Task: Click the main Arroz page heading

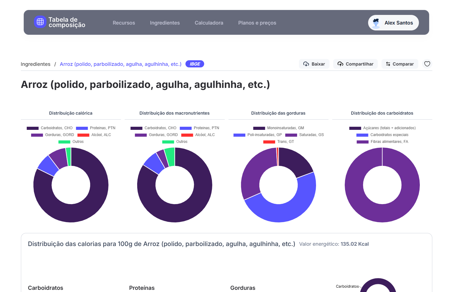Action: click(145, 84)
